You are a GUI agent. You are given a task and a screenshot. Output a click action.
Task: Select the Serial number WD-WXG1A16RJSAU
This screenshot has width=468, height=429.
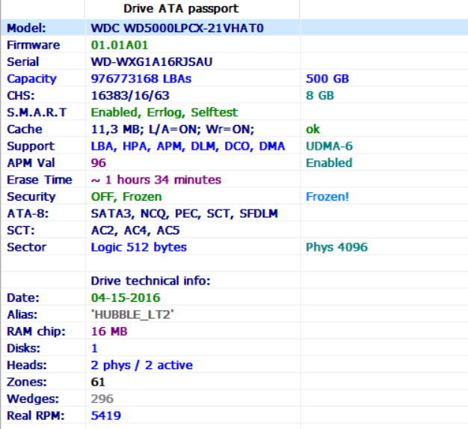tap(152, 62)
